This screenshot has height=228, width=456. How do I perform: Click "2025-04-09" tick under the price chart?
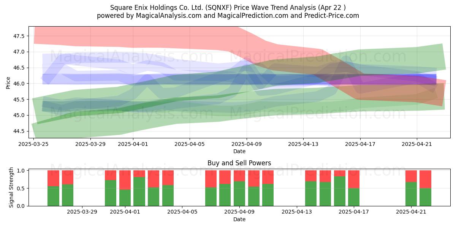246,144
